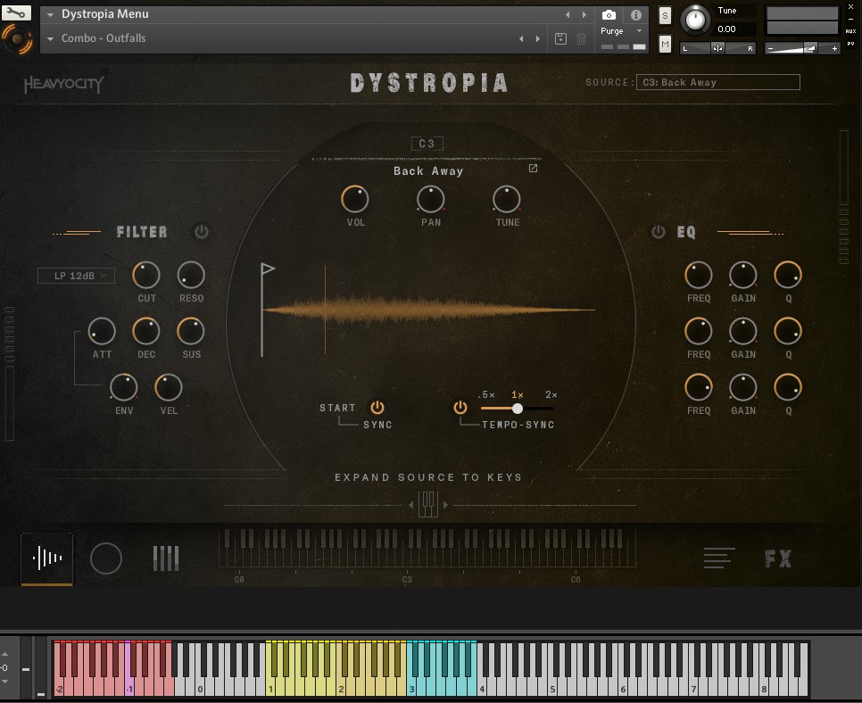Open the four-bar sequencer page icon

coord(166,558)
